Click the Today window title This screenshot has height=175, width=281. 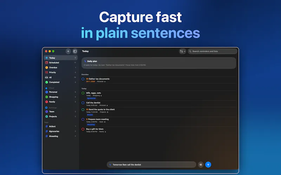click(85, 51)
